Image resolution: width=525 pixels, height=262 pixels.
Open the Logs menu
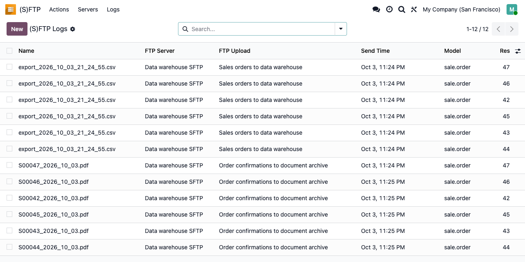[x=113, y=9]
